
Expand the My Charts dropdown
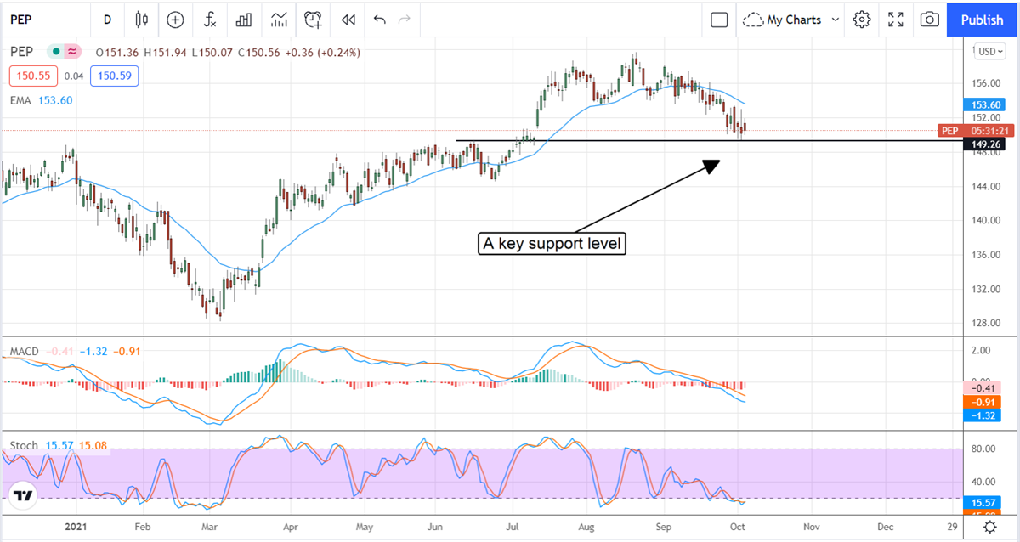[x=790, y=19]
